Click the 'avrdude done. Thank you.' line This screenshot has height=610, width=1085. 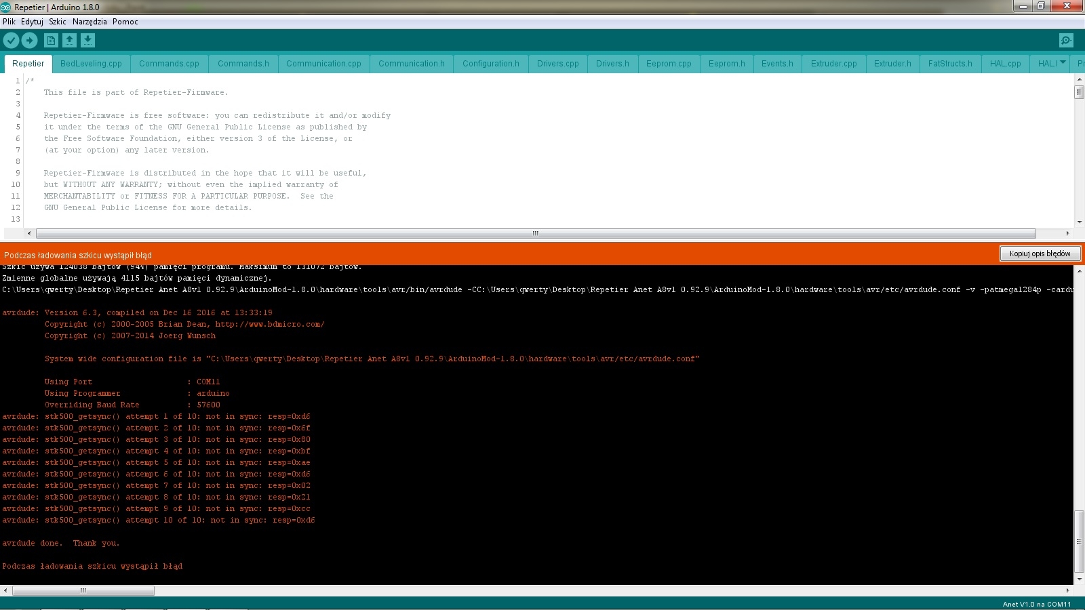pos(61,543)
